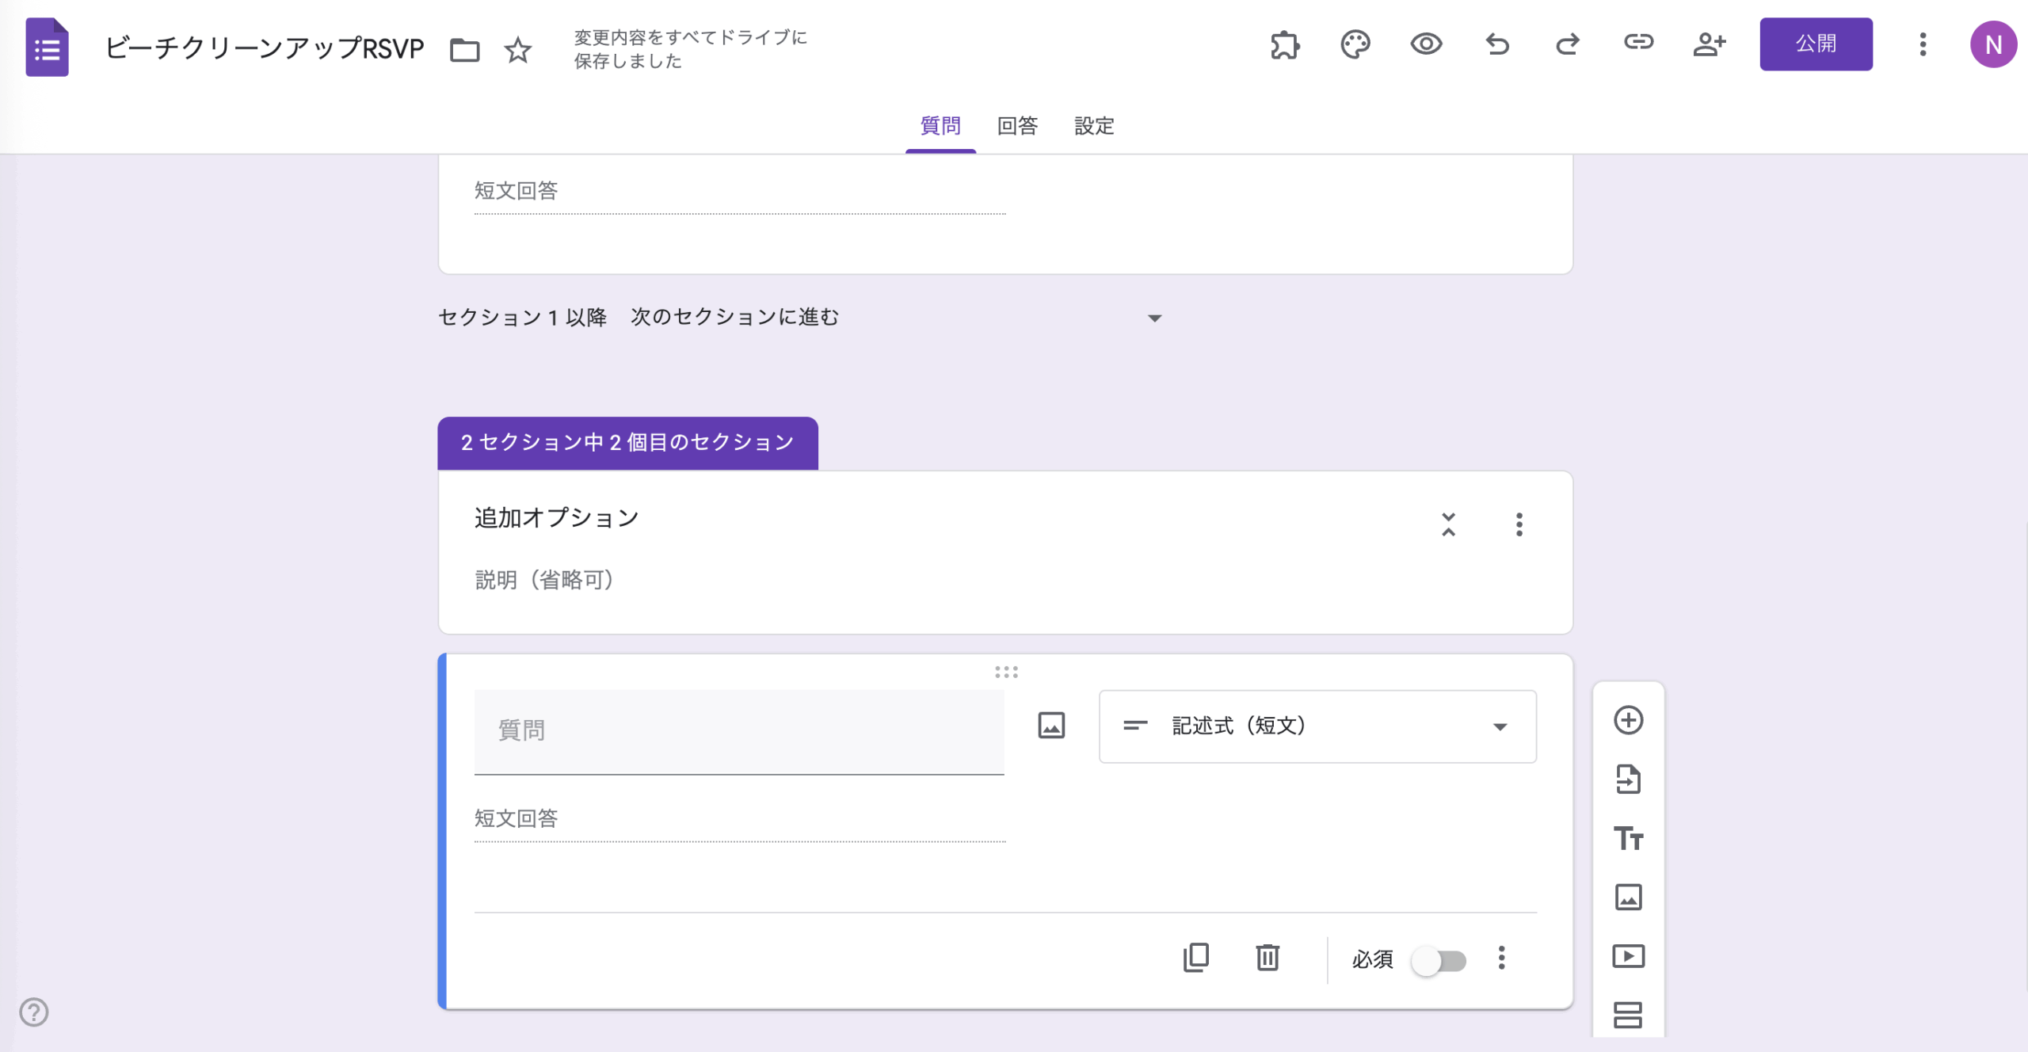Star the form ビーチクリーンアップRSVP
This screenshot has height=1052, width=2028.
[517, 50]
